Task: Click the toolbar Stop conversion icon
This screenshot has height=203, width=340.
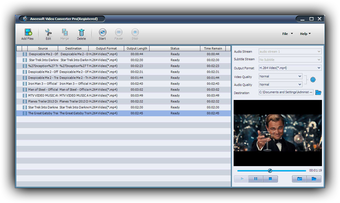Action: click(x=135, y=32)
